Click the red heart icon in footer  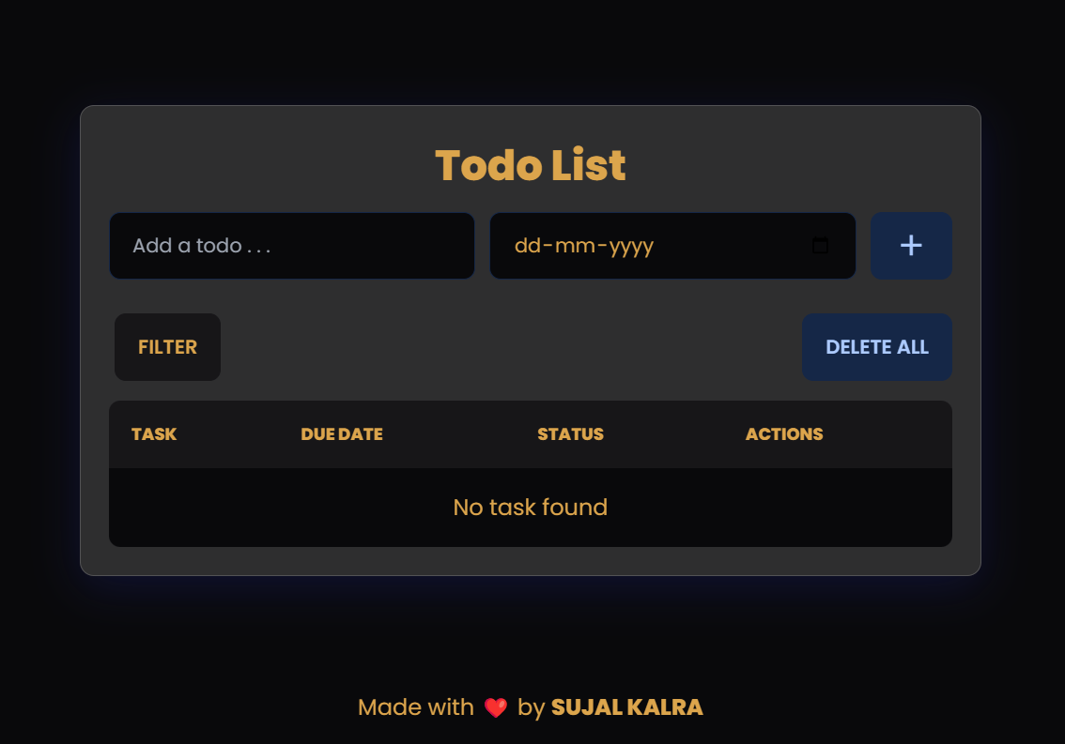[x=496, y=708]
